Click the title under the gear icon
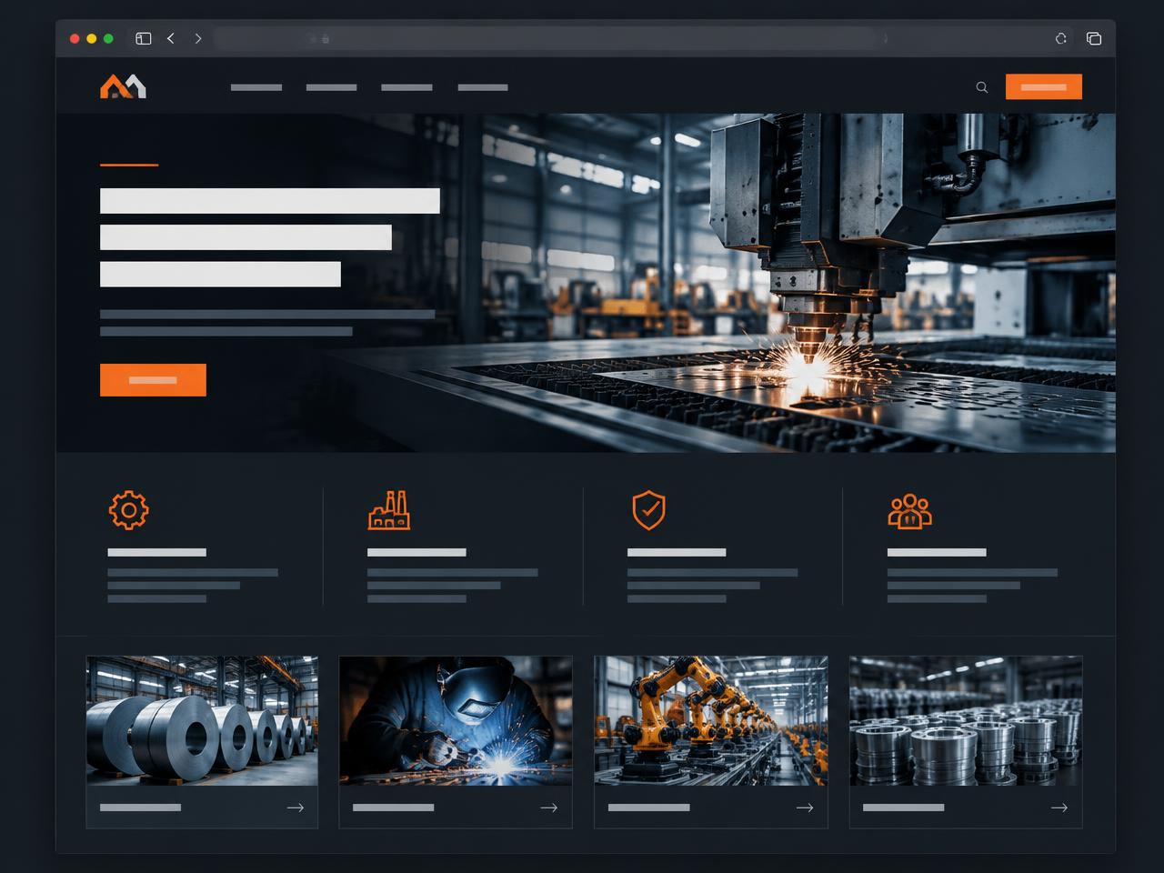 (x=157, y=552)
